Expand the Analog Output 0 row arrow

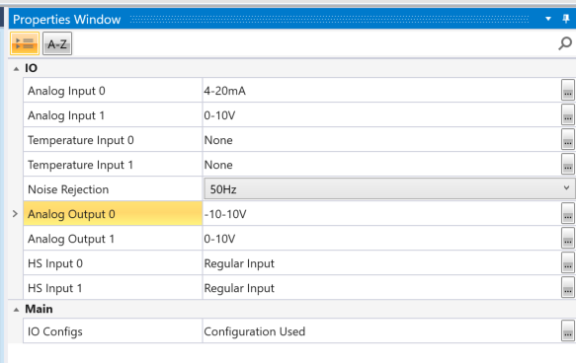pos(15,214)
